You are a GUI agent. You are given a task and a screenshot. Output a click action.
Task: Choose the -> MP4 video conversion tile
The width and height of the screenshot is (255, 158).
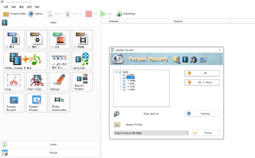(14, 39)
